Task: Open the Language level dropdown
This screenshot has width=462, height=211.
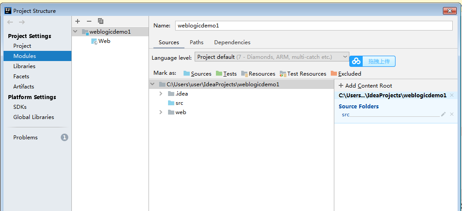Action: [272, 57]
